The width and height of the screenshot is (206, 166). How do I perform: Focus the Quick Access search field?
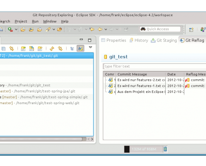160,29
